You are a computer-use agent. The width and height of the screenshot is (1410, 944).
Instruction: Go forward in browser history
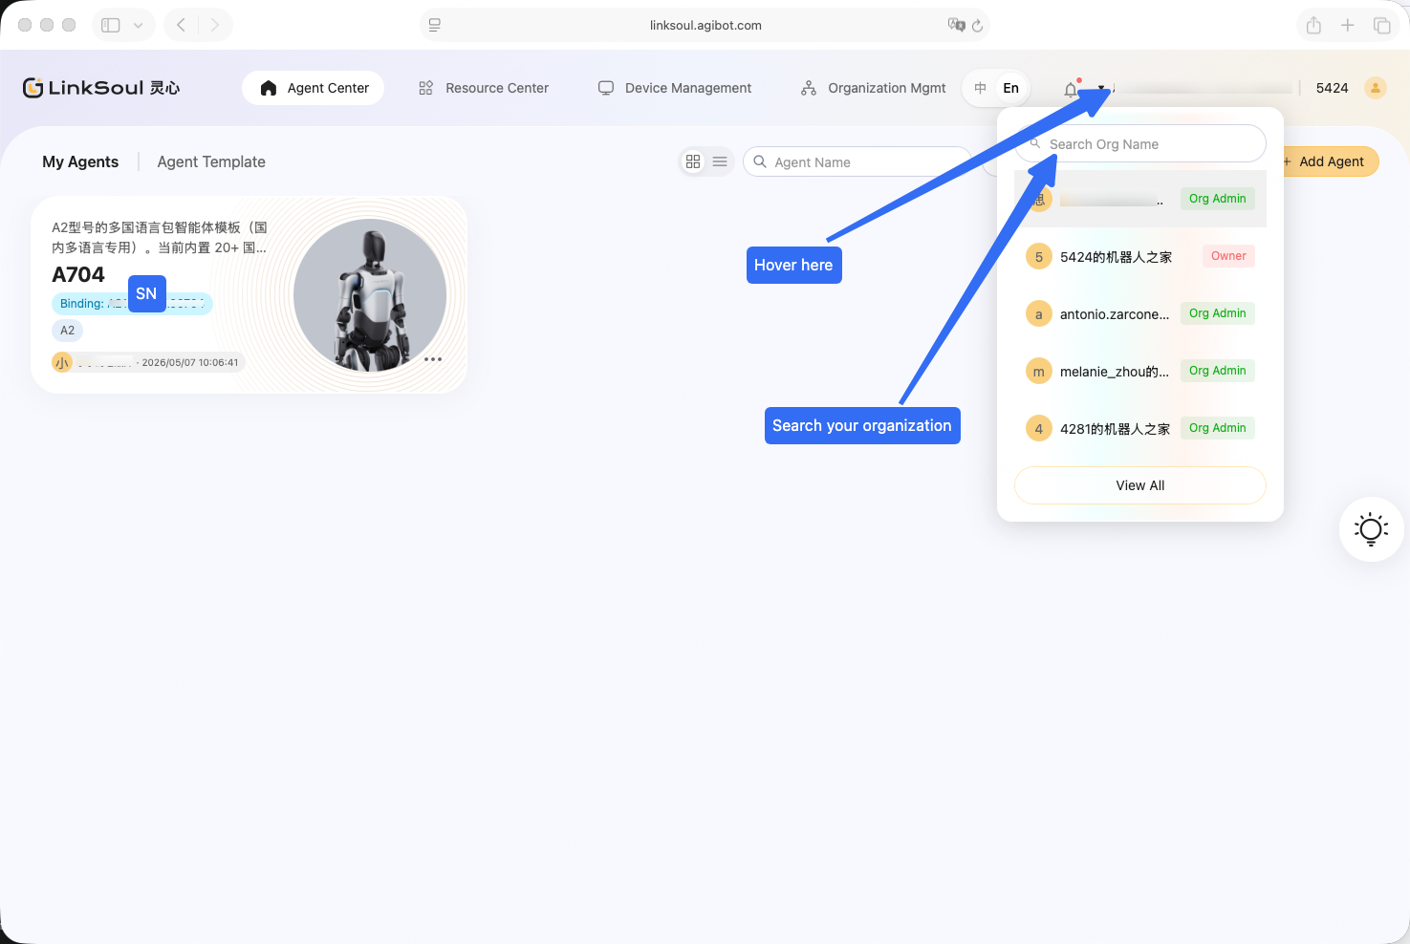pyautogui.click(x=215, y=25)
